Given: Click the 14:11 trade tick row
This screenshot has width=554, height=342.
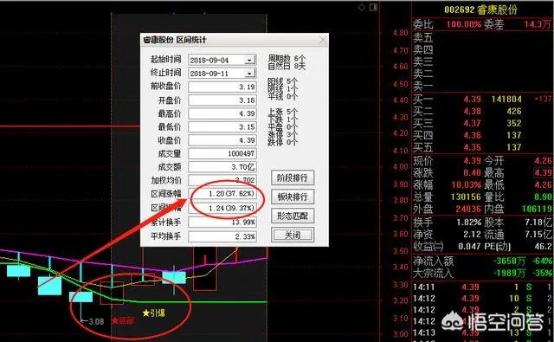Looking at the screenshot, I should [x=483, y=287].
